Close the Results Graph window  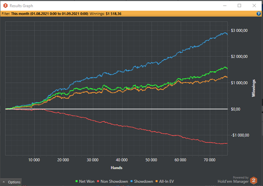click(254, 6)
